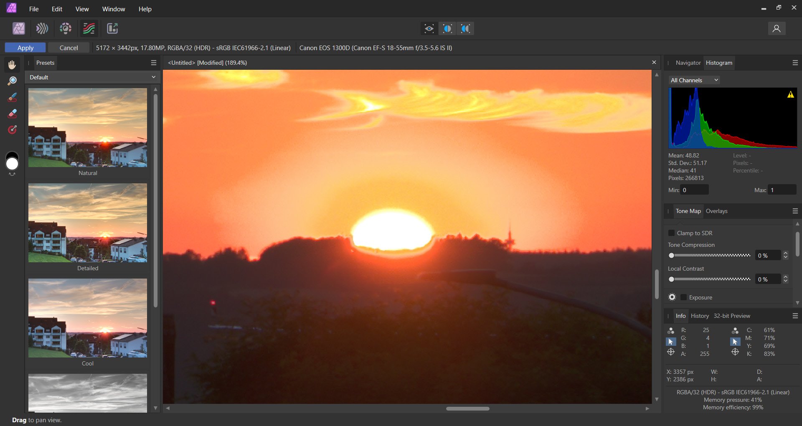Click the Cancel button

pyautogui.click(x=69, y=48)
